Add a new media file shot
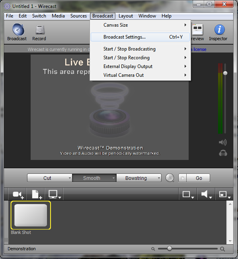The width and height of the screenshot is (238, 259). click(x=37, y=195)
